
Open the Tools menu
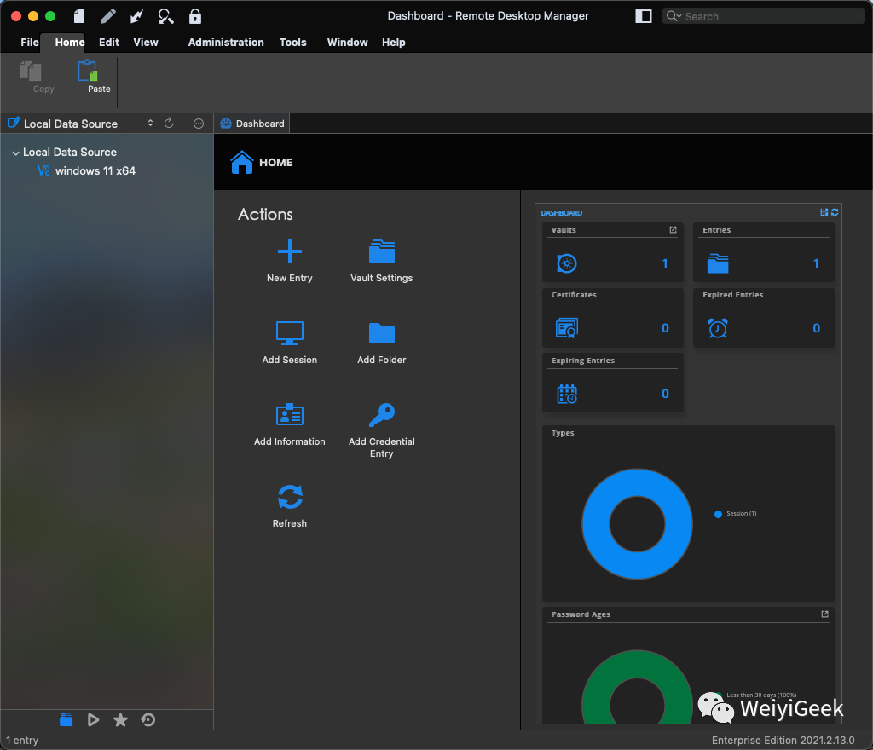pos(292,43)
